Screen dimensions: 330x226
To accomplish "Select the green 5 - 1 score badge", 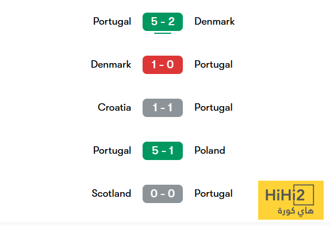I will point(163,151).
